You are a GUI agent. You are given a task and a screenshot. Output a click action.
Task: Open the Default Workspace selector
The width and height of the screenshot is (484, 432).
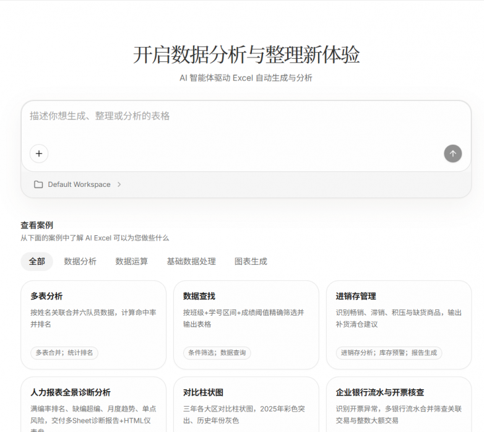pyautogui.click(x=77, y=184)
